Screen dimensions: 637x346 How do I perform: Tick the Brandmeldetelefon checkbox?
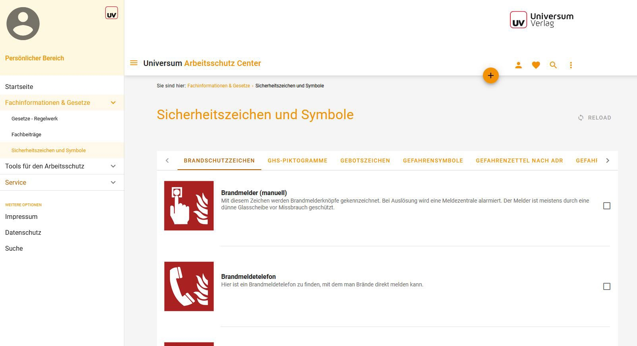pyautogui.click(x=607, y=286)
